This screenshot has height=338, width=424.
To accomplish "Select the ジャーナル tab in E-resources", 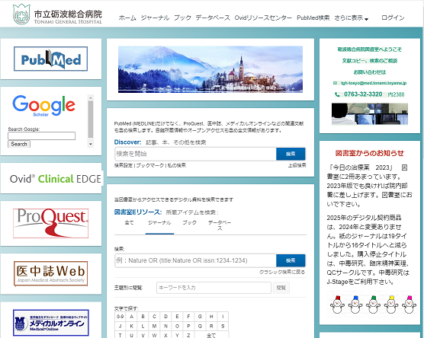I will (x=159, y=223).
